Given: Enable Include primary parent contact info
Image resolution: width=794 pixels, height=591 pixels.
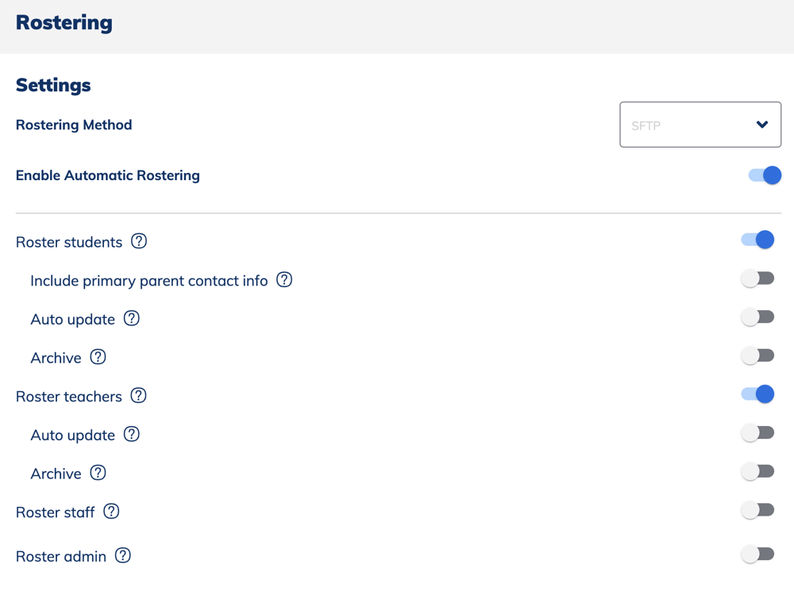Looking at the screenshot, I should [757, 278].
